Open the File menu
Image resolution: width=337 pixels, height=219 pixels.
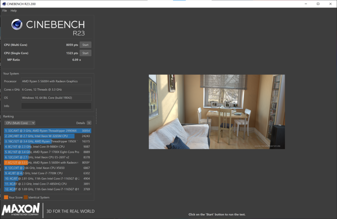coord(5,11)
